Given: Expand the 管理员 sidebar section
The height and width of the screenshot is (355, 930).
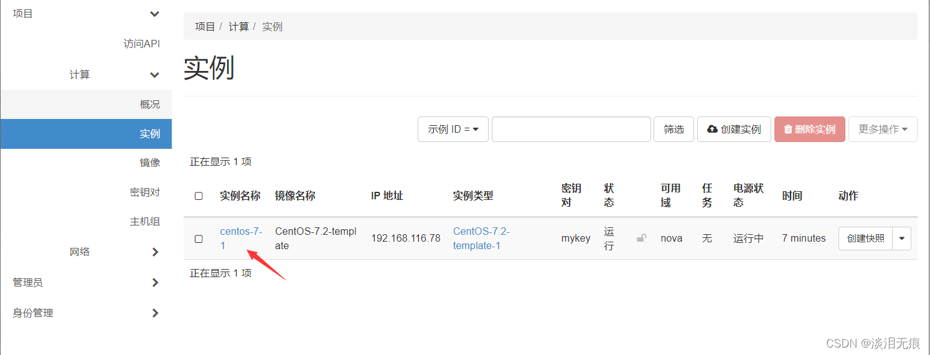Looking at the screenshot, I should [x=155, y=282].
